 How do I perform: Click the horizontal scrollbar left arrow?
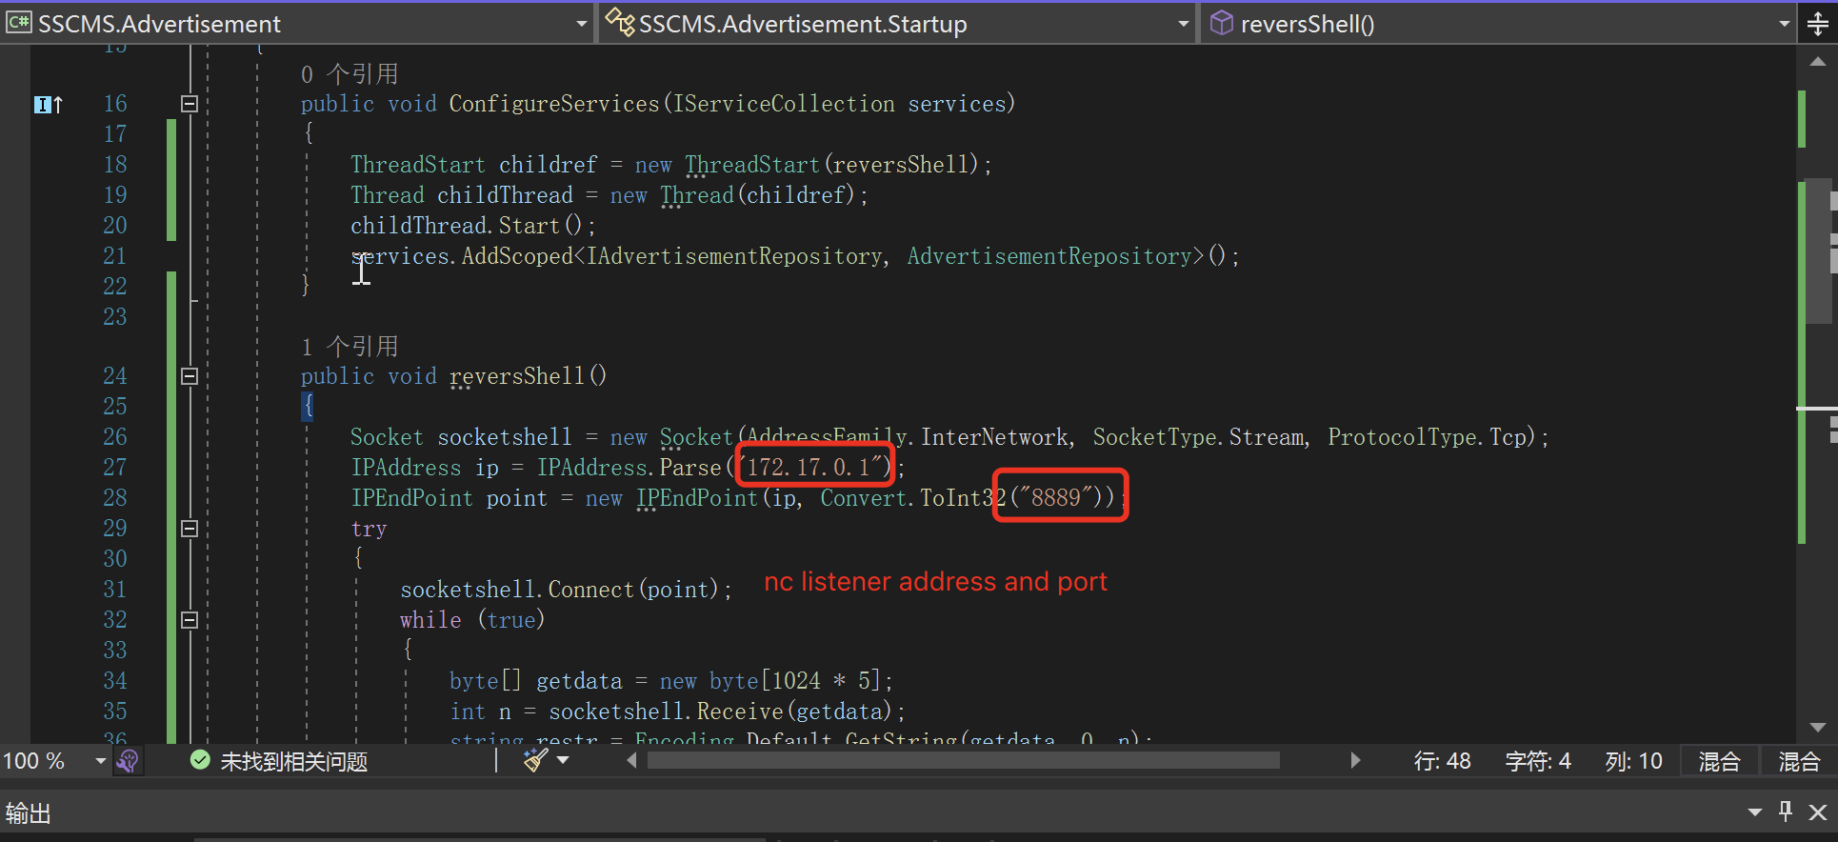631,760
